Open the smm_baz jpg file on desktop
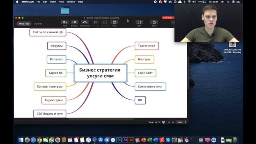256x144 pixels. [x=232, y=48]
